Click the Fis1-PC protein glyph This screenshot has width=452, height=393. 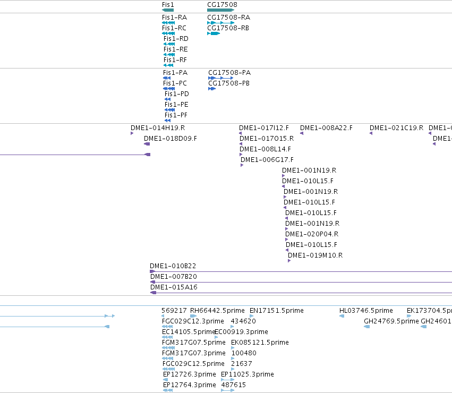(x=169, y=89)
